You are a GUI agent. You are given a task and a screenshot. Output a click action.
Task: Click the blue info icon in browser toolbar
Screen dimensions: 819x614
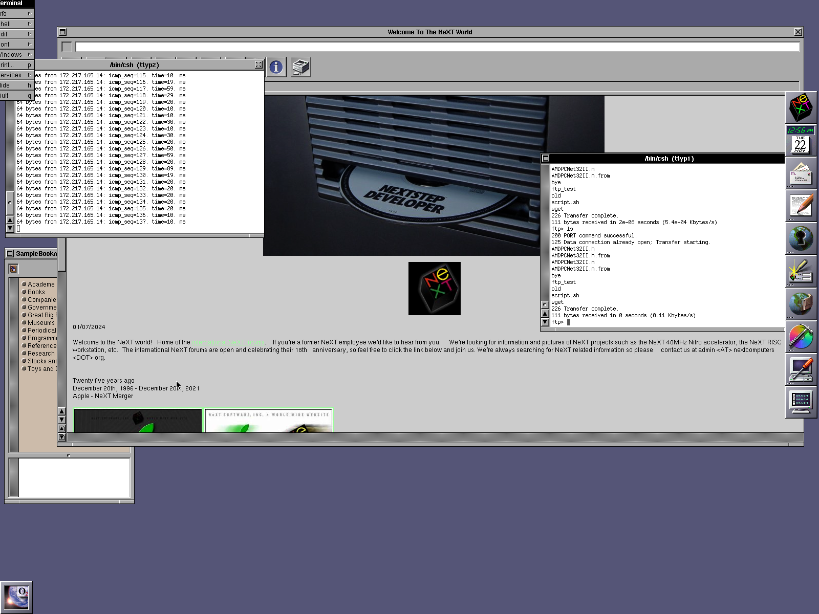(276, 67)
